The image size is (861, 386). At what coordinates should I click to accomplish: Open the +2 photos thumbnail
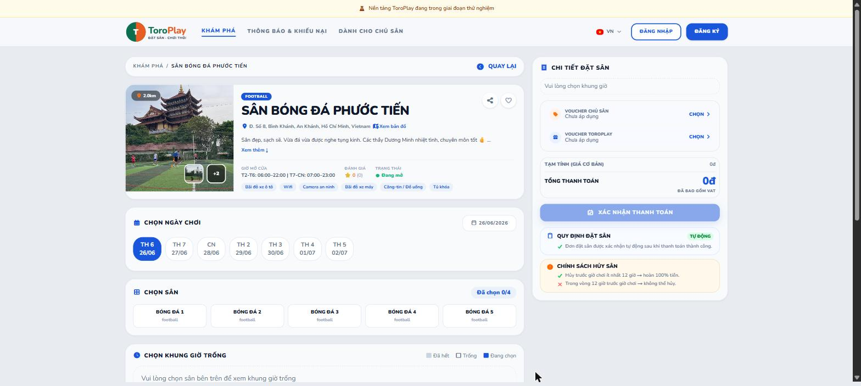(x=216, y=174)
